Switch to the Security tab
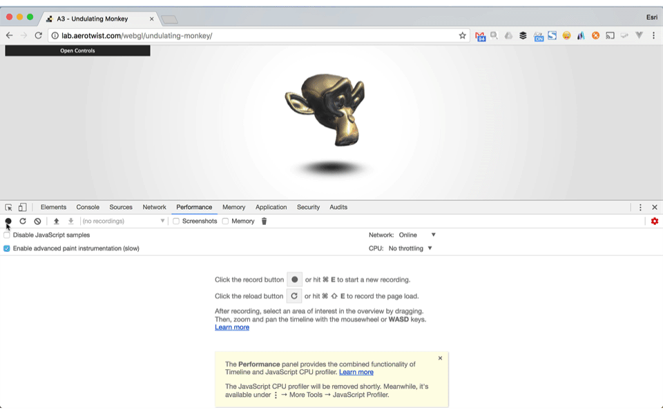 coord(308,207)
